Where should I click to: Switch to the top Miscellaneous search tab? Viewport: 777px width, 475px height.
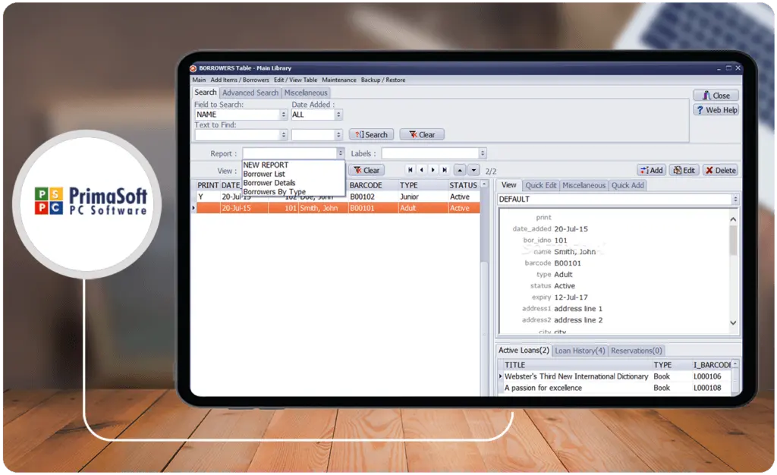click(x=306, y=93)
